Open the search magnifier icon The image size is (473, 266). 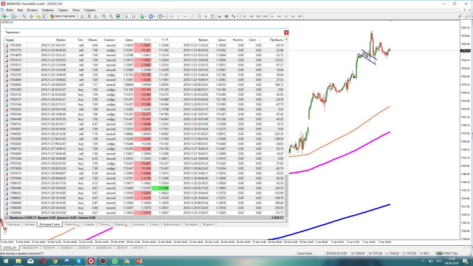pyautogui.click(x=460, y=16)
